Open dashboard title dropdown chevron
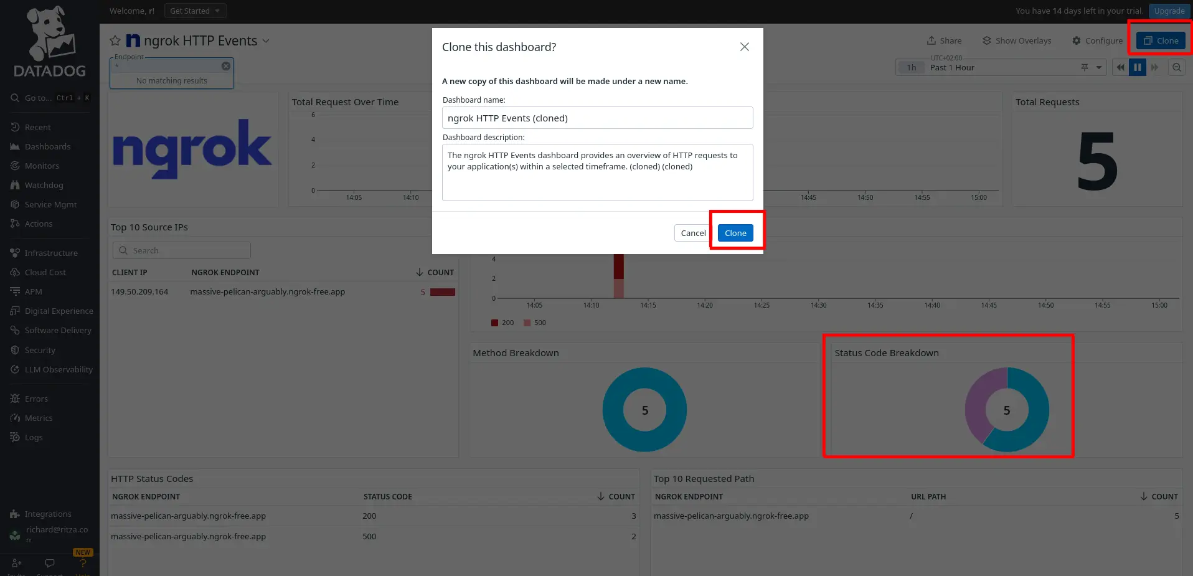 coord(266,41)
